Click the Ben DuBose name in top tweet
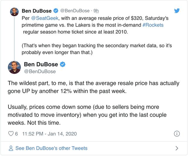188x156 pixels. coord(37,11)
